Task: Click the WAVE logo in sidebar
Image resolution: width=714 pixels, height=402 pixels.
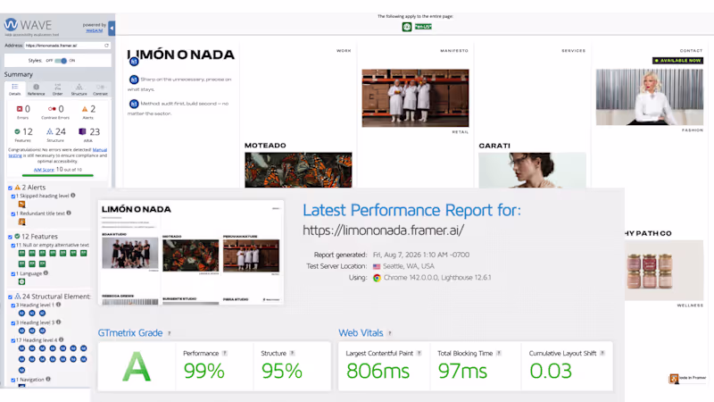Action: coord(28,25)
